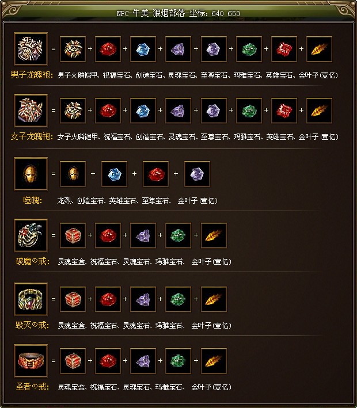Click the 男子龙魄袍 yellow label
Screen dimensions: 357x408
32,75
